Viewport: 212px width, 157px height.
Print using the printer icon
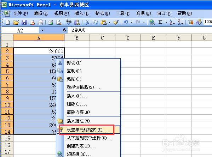tap(51, 22)
